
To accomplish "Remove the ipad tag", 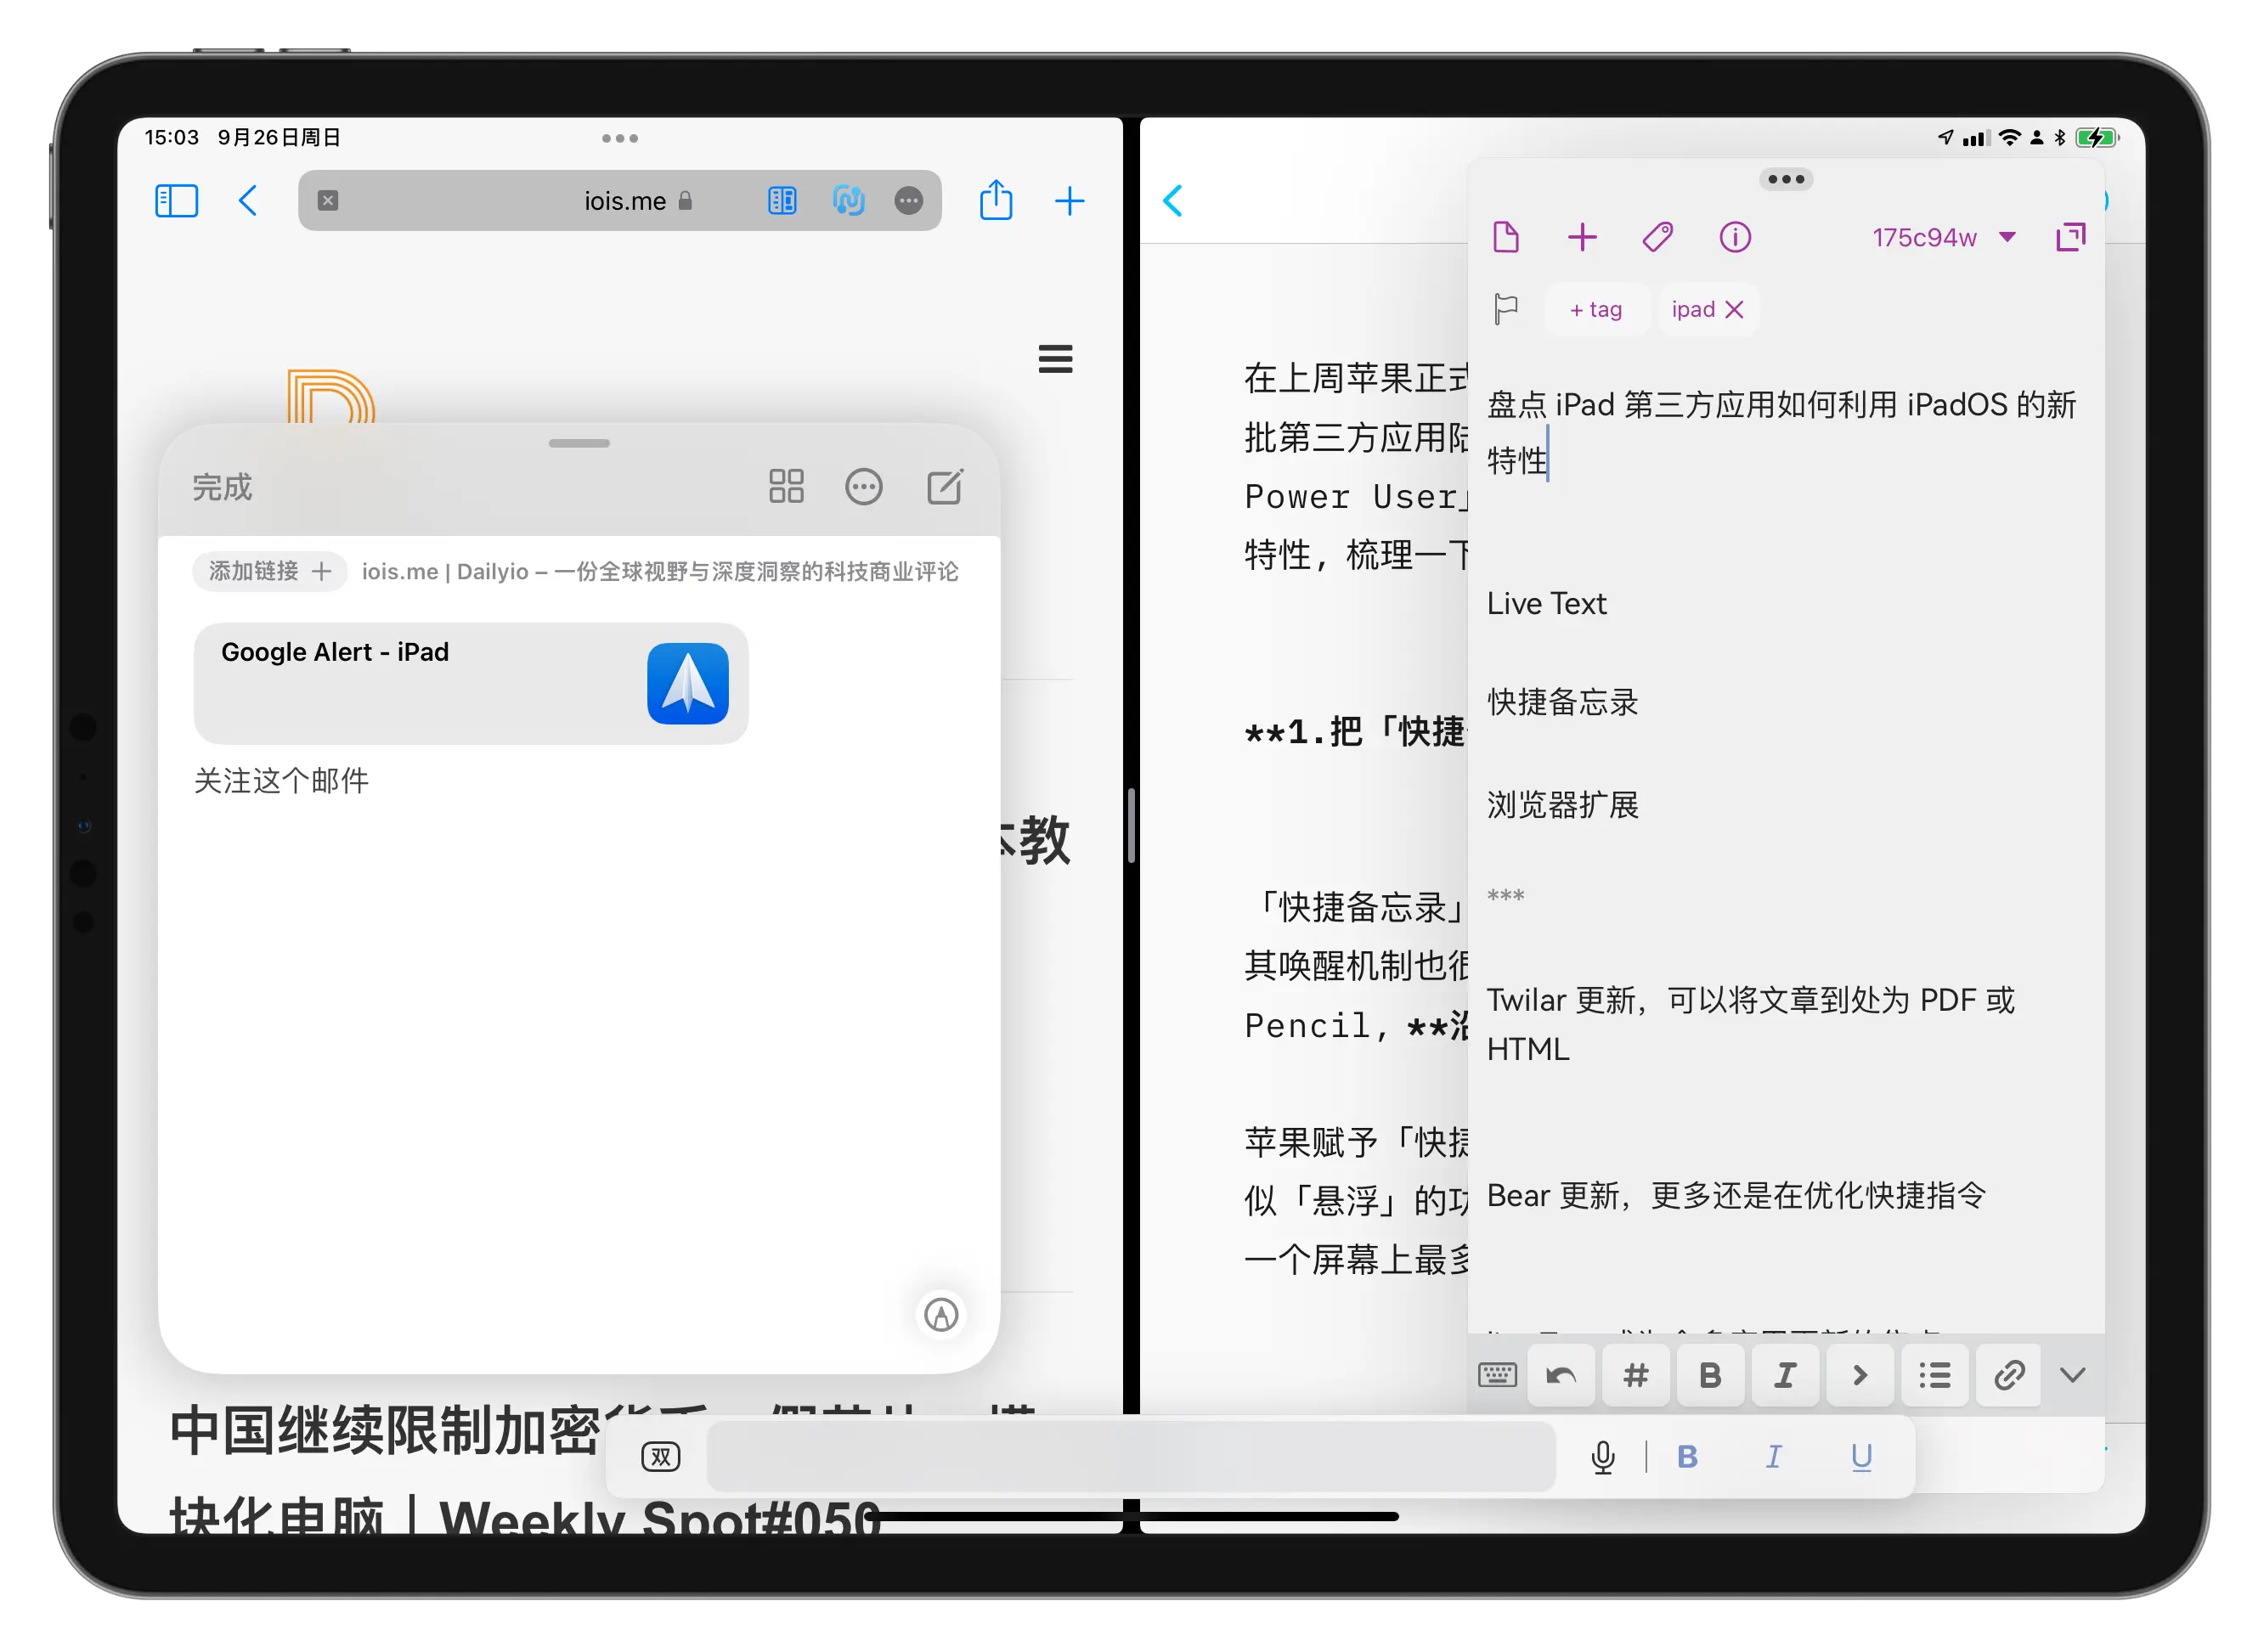I will 1734,309.
